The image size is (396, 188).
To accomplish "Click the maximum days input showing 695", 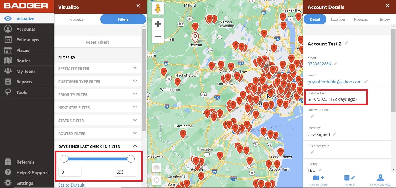I will click(125, 172).
